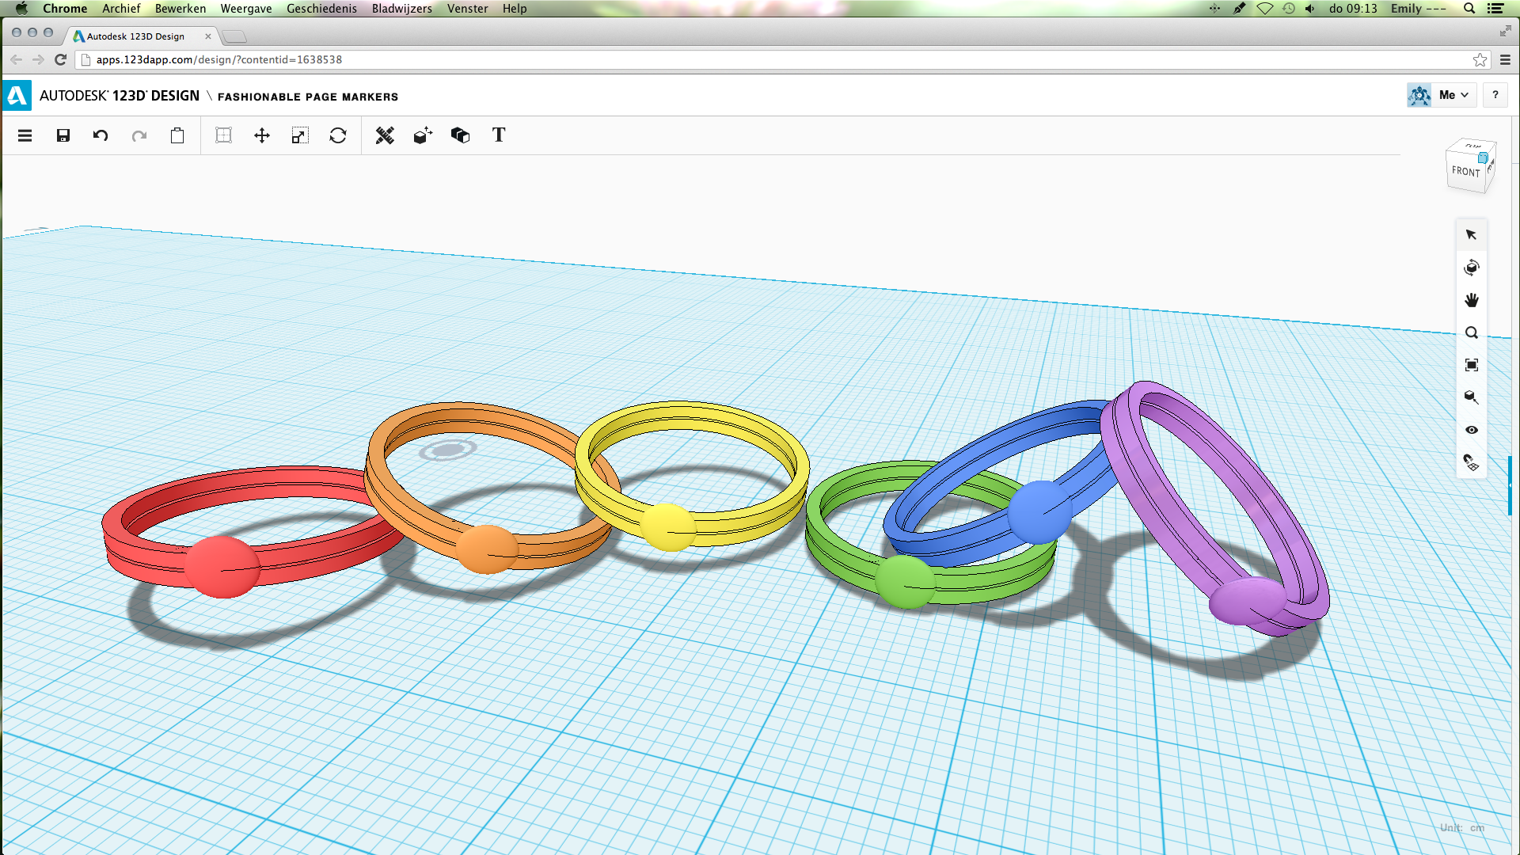1520x855 pixels.
Task: Open a new browser tab
Action: [234, 36]
